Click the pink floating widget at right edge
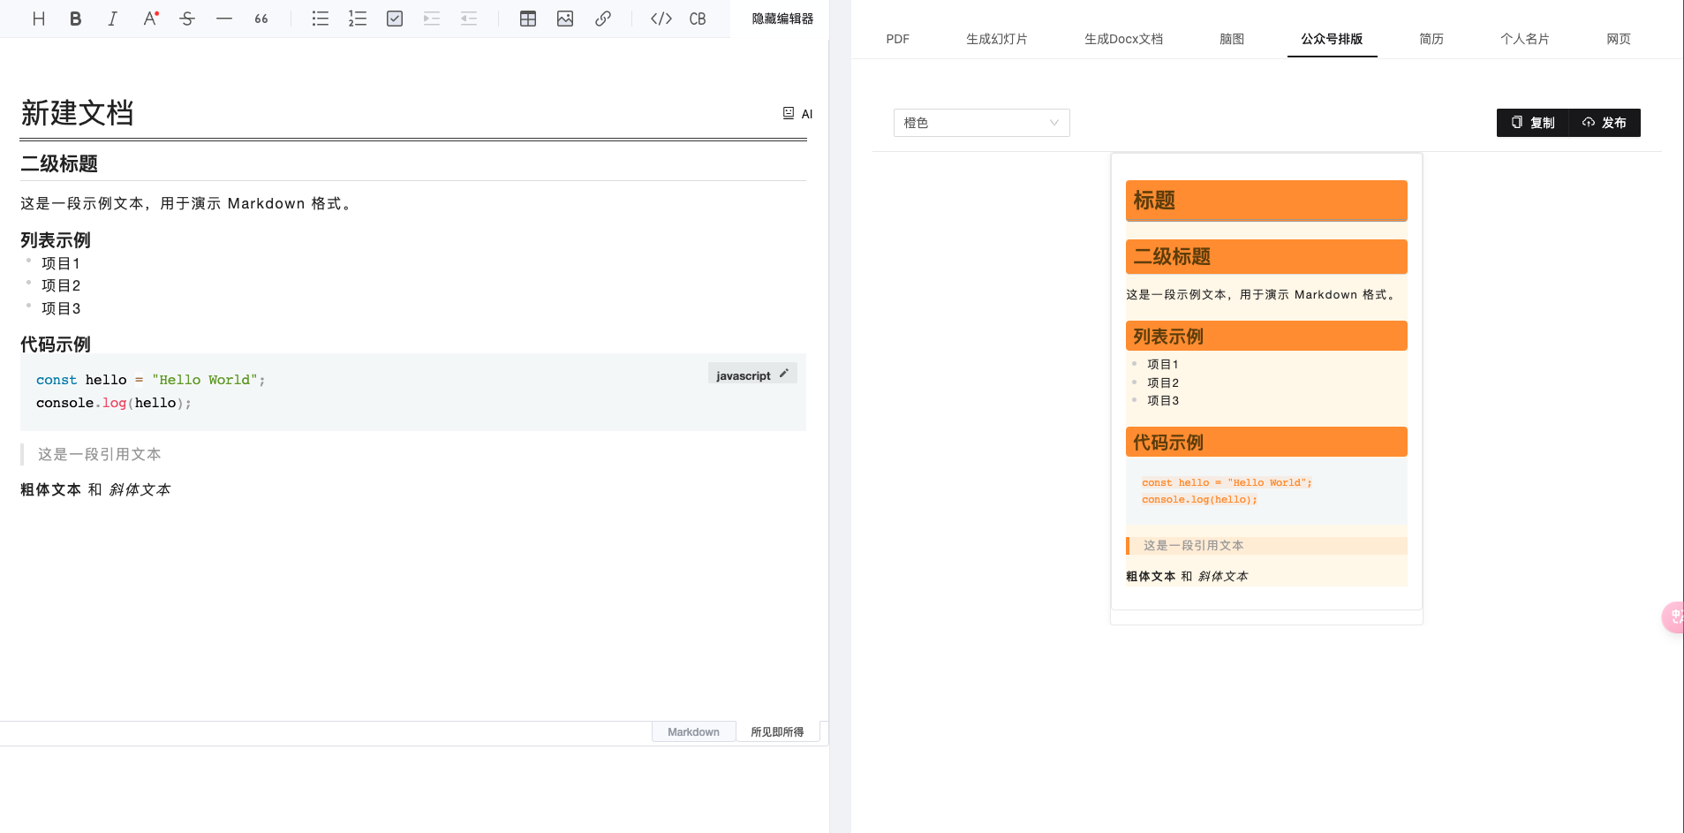Viewport: 1684px width, 833px height. [x=1673, y=617]
